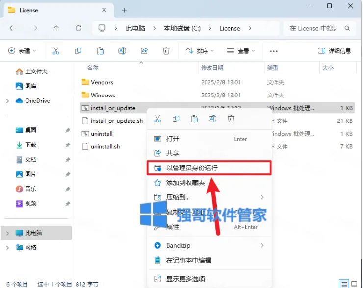This screenshot has height=288, width=363.
Task: Add a new tab with the plus button
Action: (124, 10)
